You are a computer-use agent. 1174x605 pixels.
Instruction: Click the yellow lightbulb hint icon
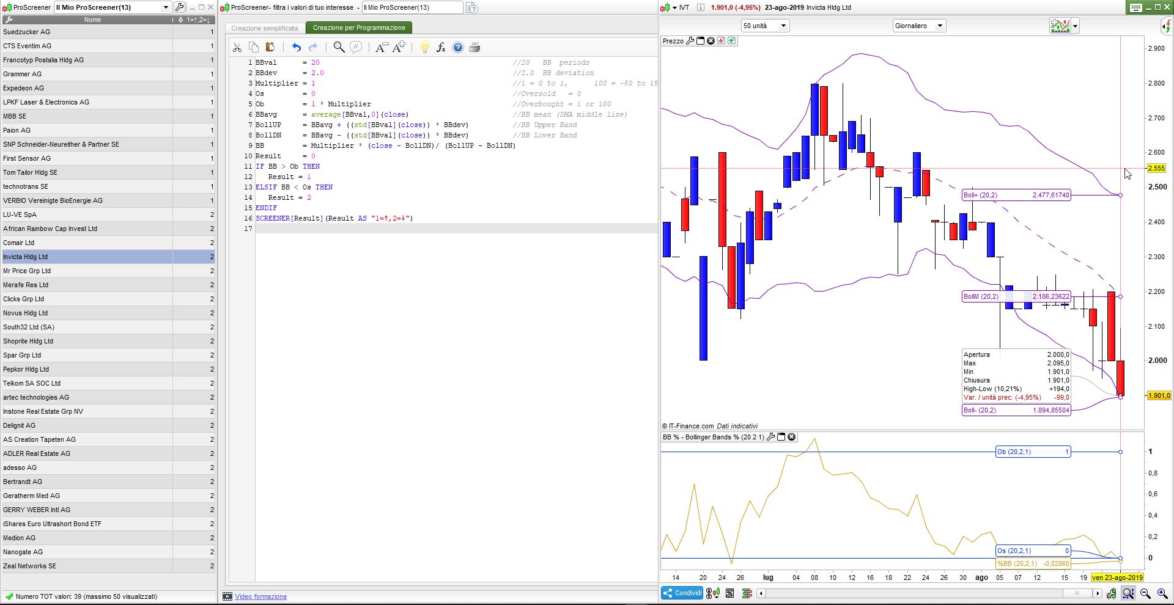[424, 47]
